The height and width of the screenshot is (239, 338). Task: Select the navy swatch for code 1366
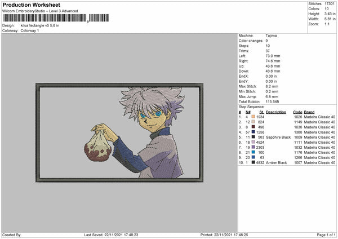click(253, 132)
